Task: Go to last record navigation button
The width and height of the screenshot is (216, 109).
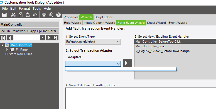Action: coord(55,38)
